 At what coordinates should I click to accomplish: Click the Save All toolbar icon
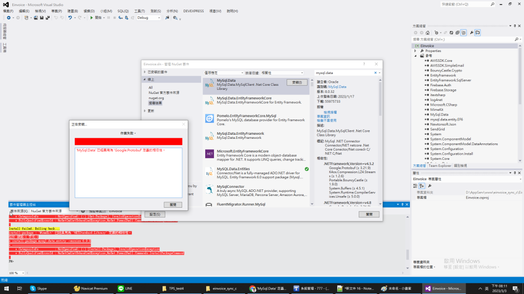pos(48,18)
